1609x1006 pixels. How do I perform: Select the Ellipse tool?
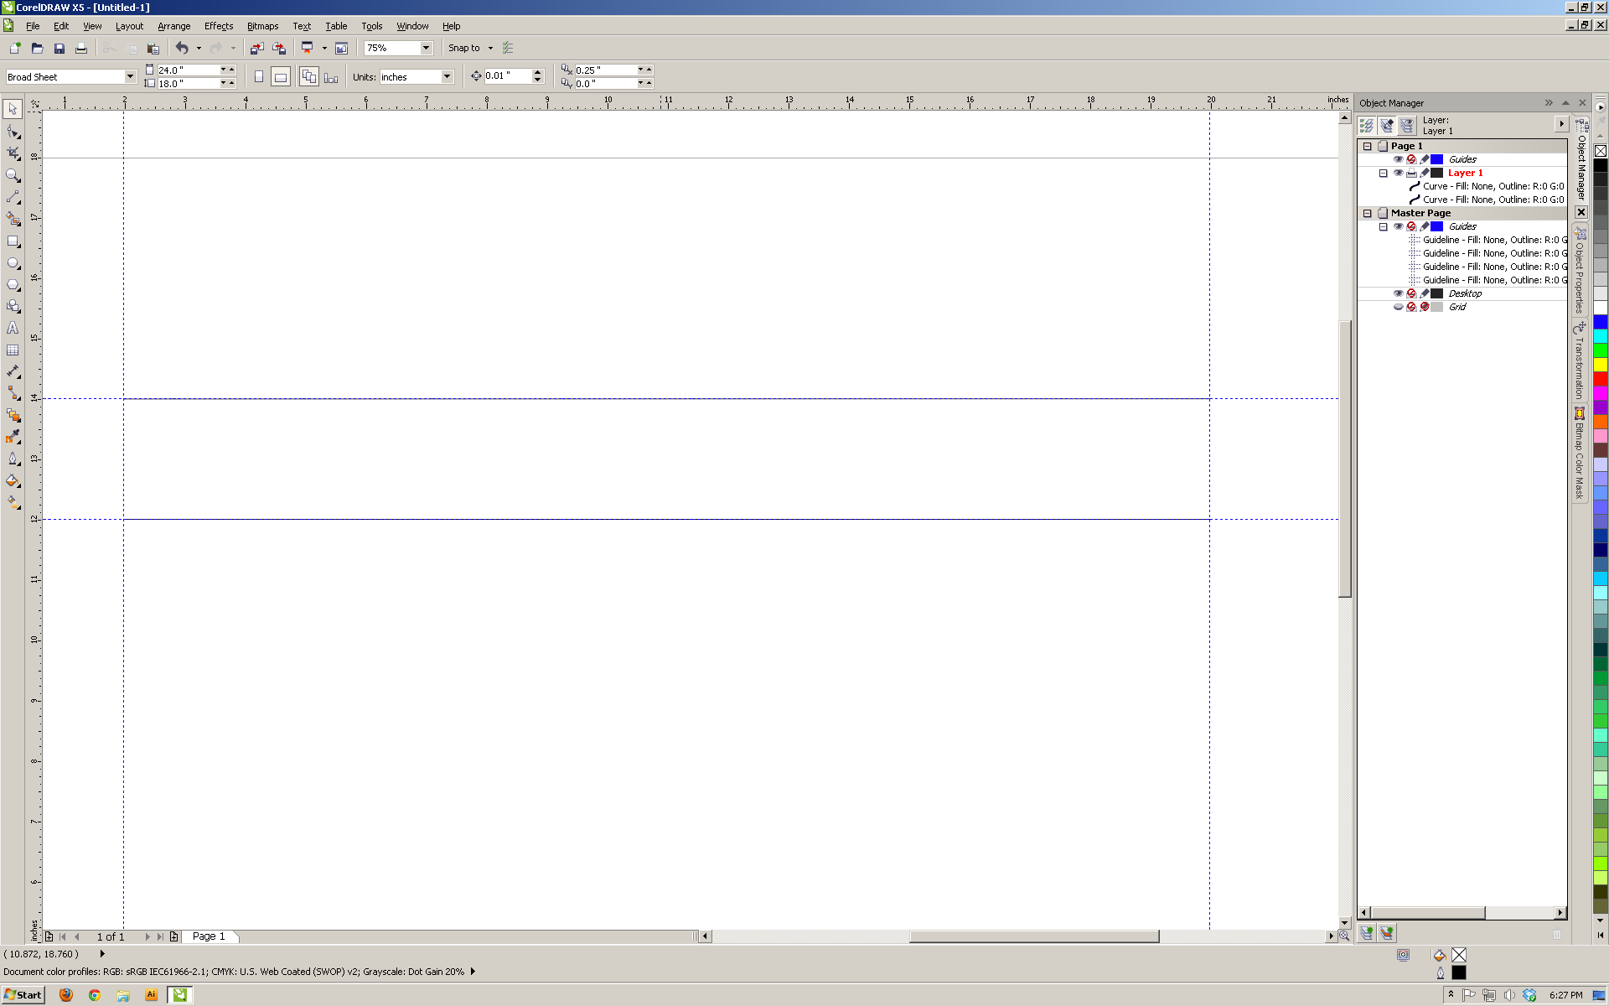[x=13, y=263]
